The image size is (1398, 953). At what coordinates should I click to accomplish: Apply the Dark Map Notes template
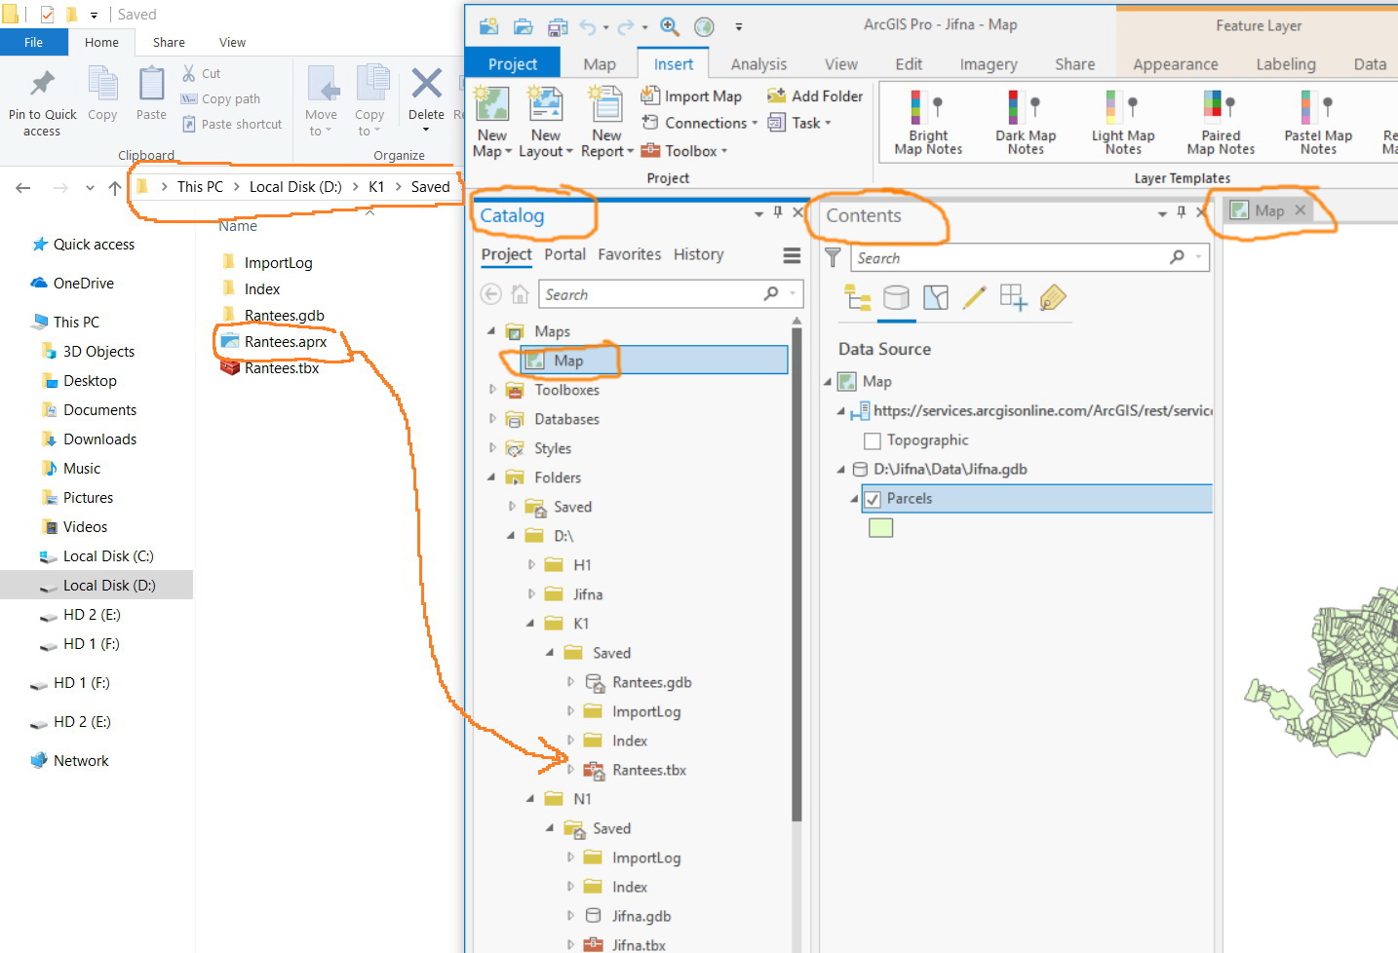[1026, 122]
